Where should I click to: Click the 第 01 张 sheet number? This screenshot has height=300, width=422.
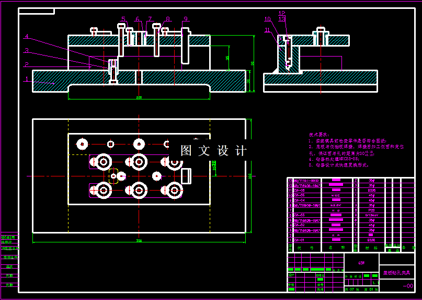[371, 290]
